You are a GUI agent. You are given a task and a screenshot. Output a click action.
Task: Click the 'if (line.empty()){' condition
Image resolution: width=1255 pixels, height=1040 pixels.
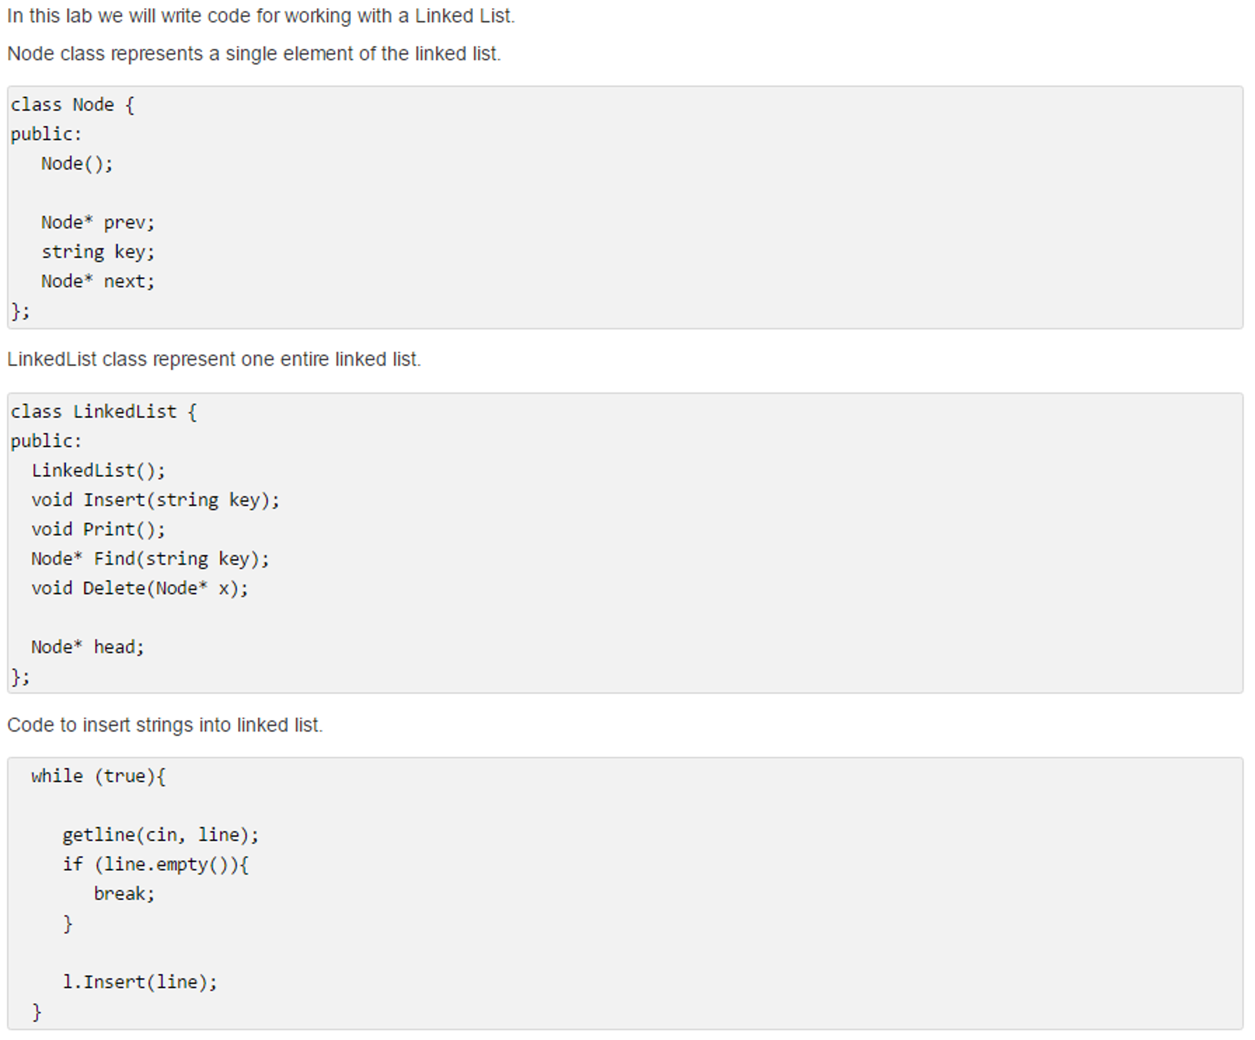click(155, 865)
